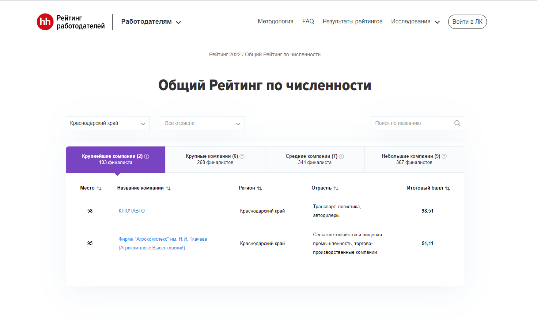Switch to Средние компании tab
Image resolution: width=537 pixels, height=317 pixels.
pyautogui.click(x=315, y=160)
